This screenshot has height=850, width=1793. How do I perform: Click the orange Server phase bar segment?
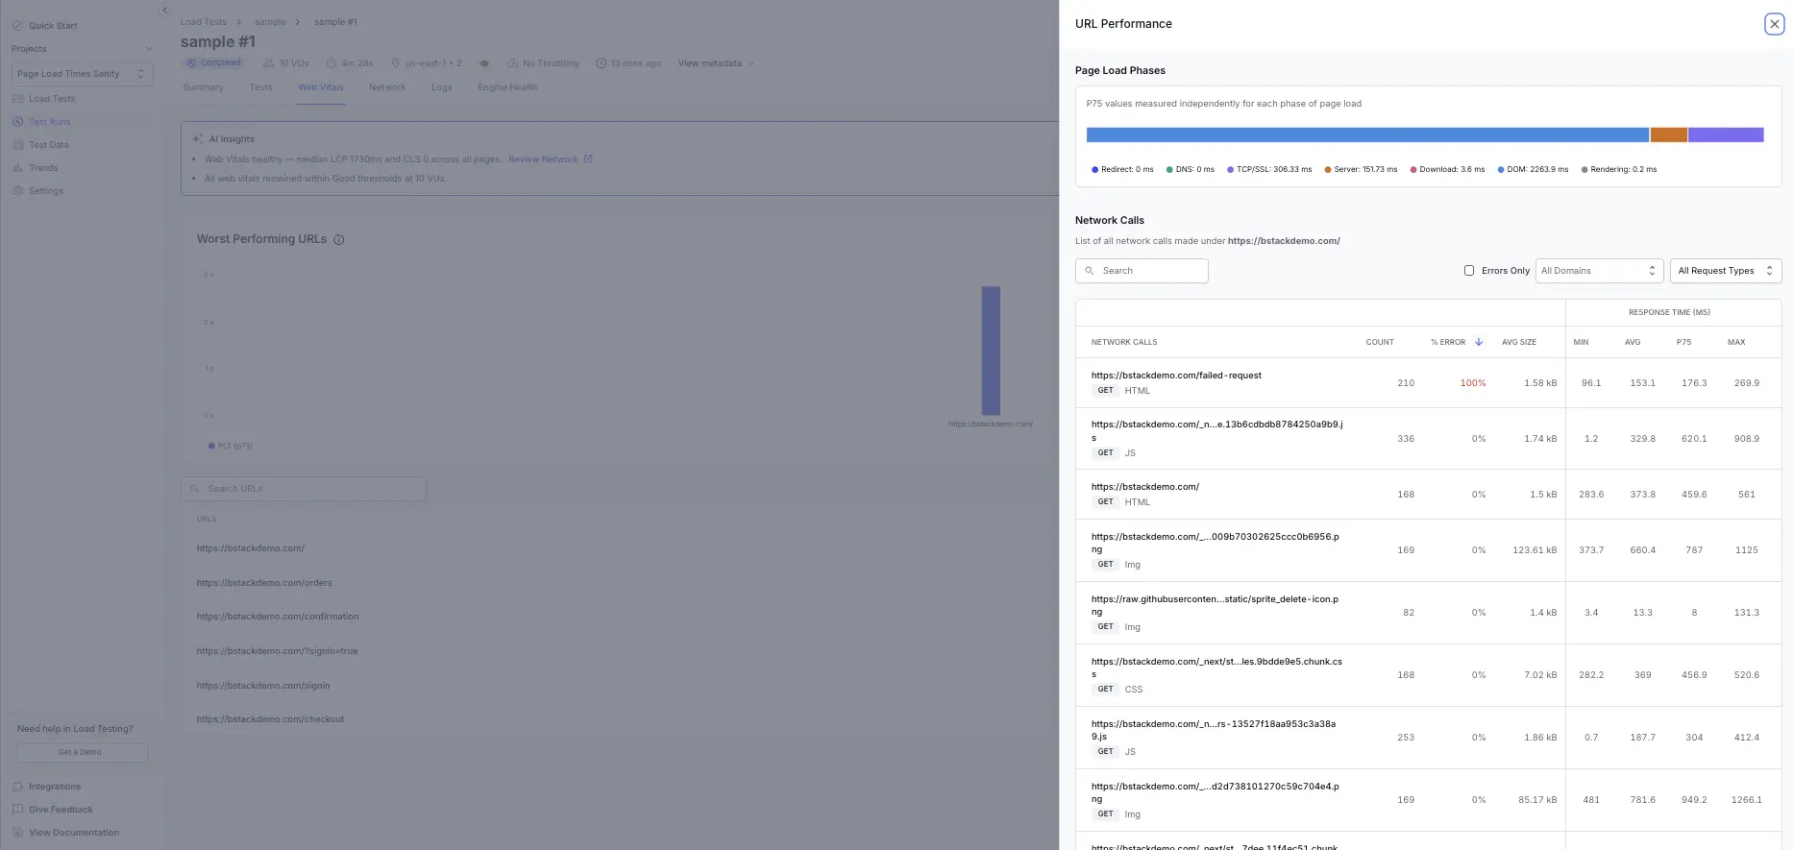[x=1669, y=135]
